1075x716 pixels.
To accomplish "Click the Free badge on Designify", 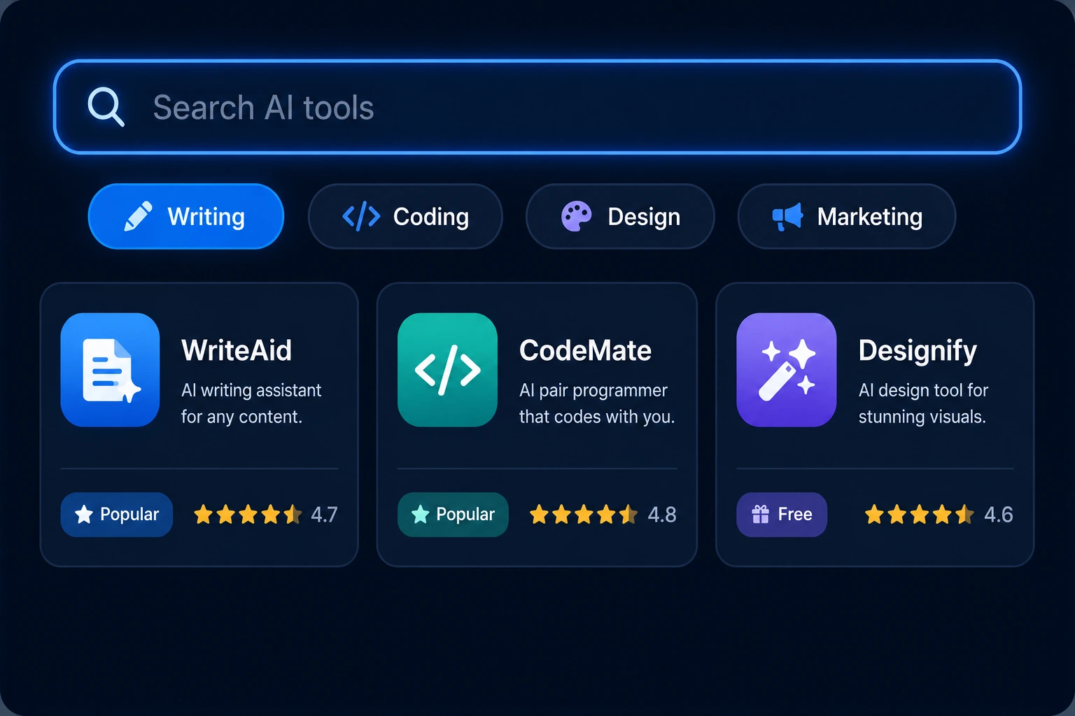I will click(782, 515).
